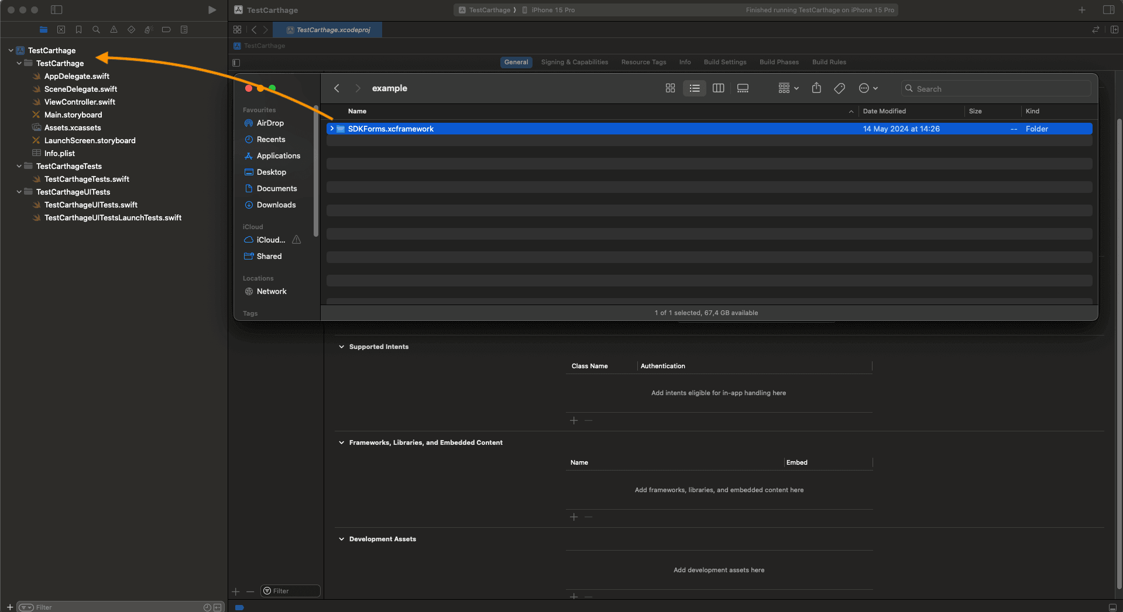The image size is (1123, 612).
Task: Open the Find navigator magnifier icon
Action: 96,29
